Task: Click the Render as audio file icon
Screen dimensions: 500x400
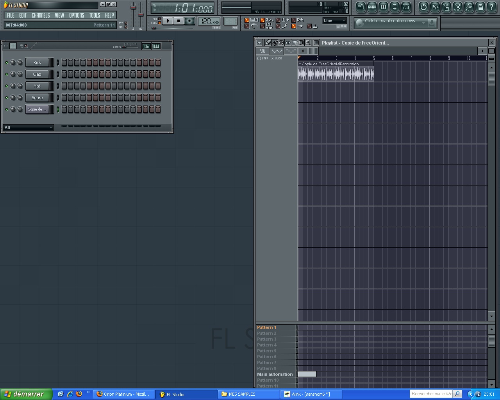Action: coord(446,7)
